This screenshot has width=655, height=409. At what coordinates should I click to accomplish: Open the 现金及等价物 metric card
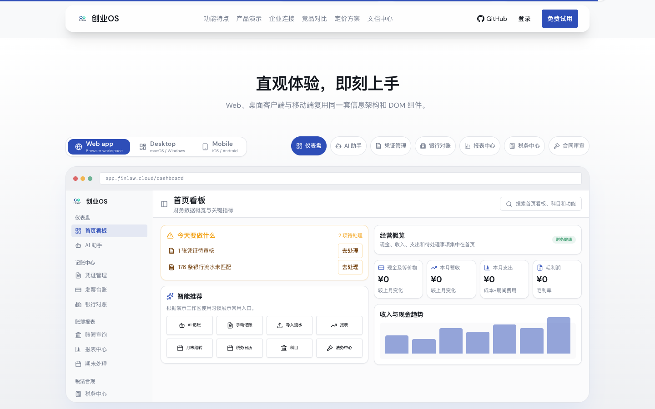coord(398,279)
